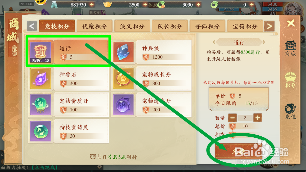
Task: Open the 商城 shop sidebar icon
Action: 291,48
